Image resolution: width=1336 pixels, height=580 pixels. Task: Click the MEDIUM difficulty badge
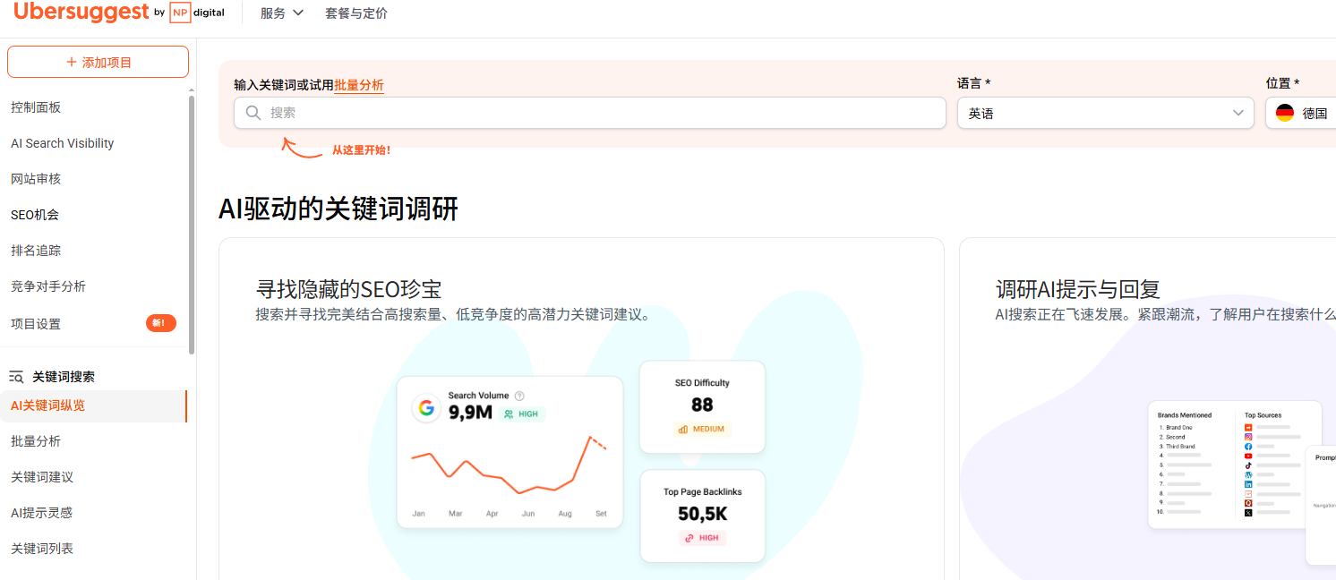pyautogui.click(x=702, y=429)
